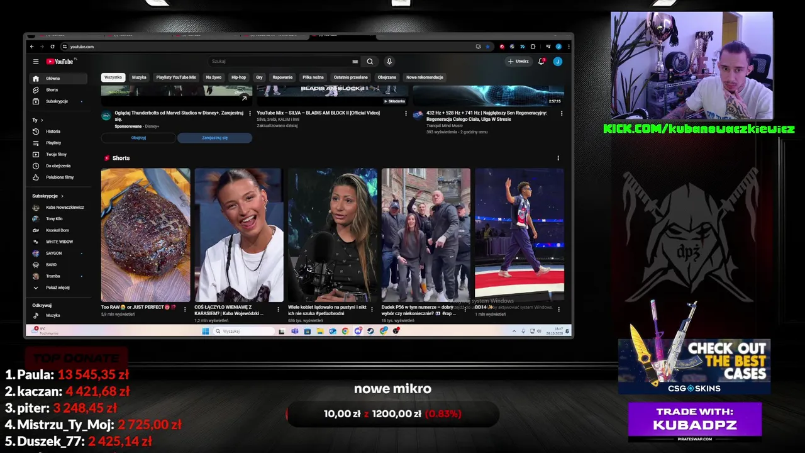Screen dimensions: 805x453
Task: Open Tranquil Mind Music channel link
Action: pos(447,126)
